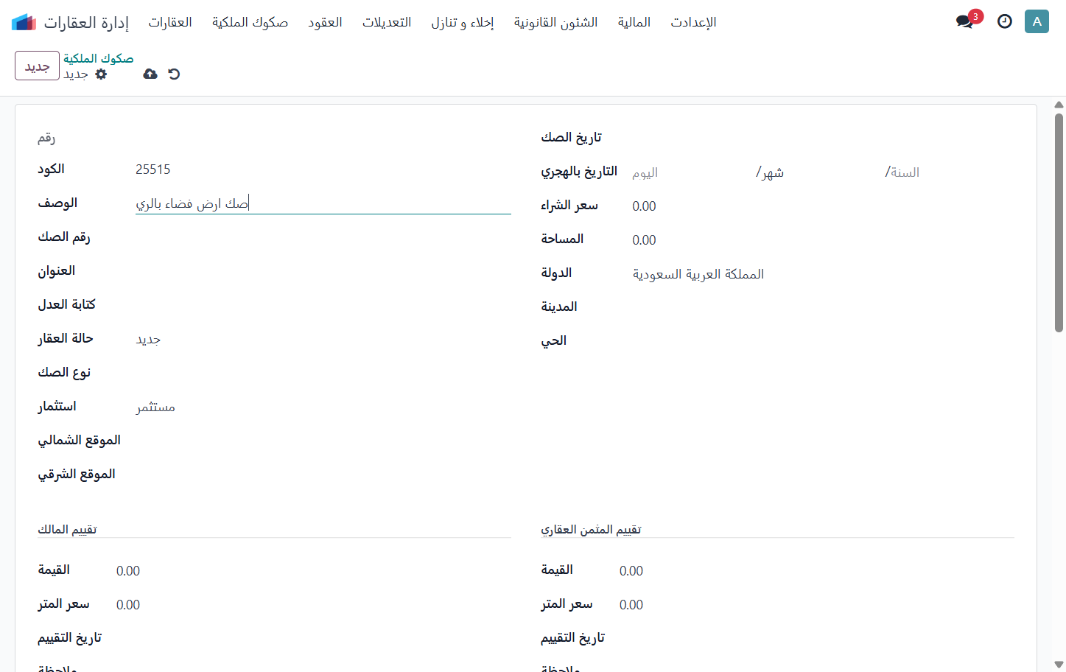The height and width of the screenshot is (672, 1066).
Task: Open the العقارات menu
Action: (170, 22)
